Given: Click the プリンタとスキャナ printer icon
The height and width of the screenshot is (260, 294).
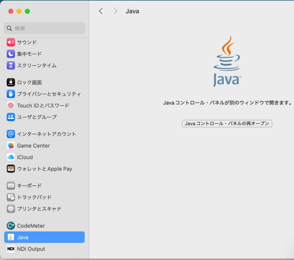Looking at the screenshot, I should [x=11, y=208].
